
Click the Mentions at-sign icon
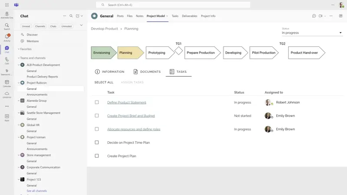tap(23, 41)
